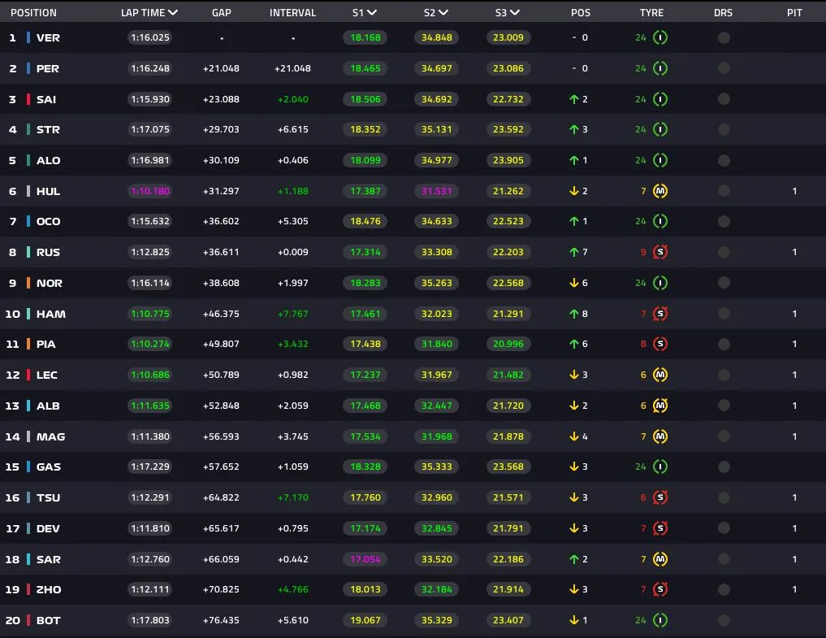Click the TYRE column header
This screenshot has height=638, width=826.
pos(651,13)
